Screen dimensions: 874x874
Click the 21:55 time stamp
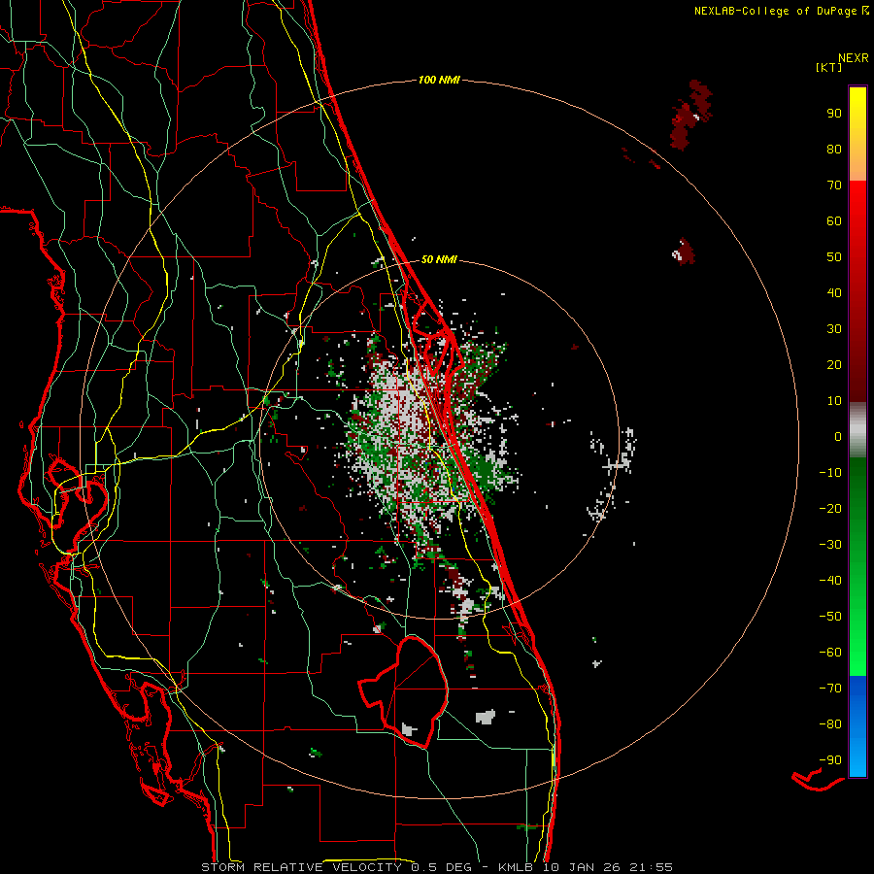tap(651, 867)
